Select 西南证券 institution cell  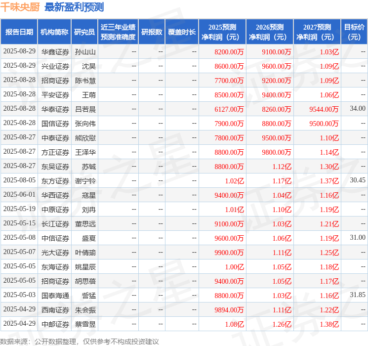[x=55, y=310]
